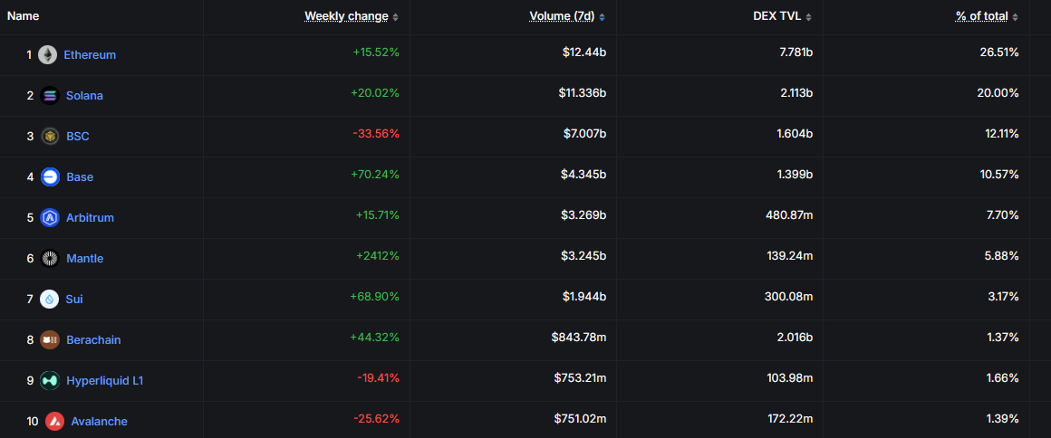Click the Ethereum chain logo icon
The image size is (1051, 438).
(x=48, y=55)
